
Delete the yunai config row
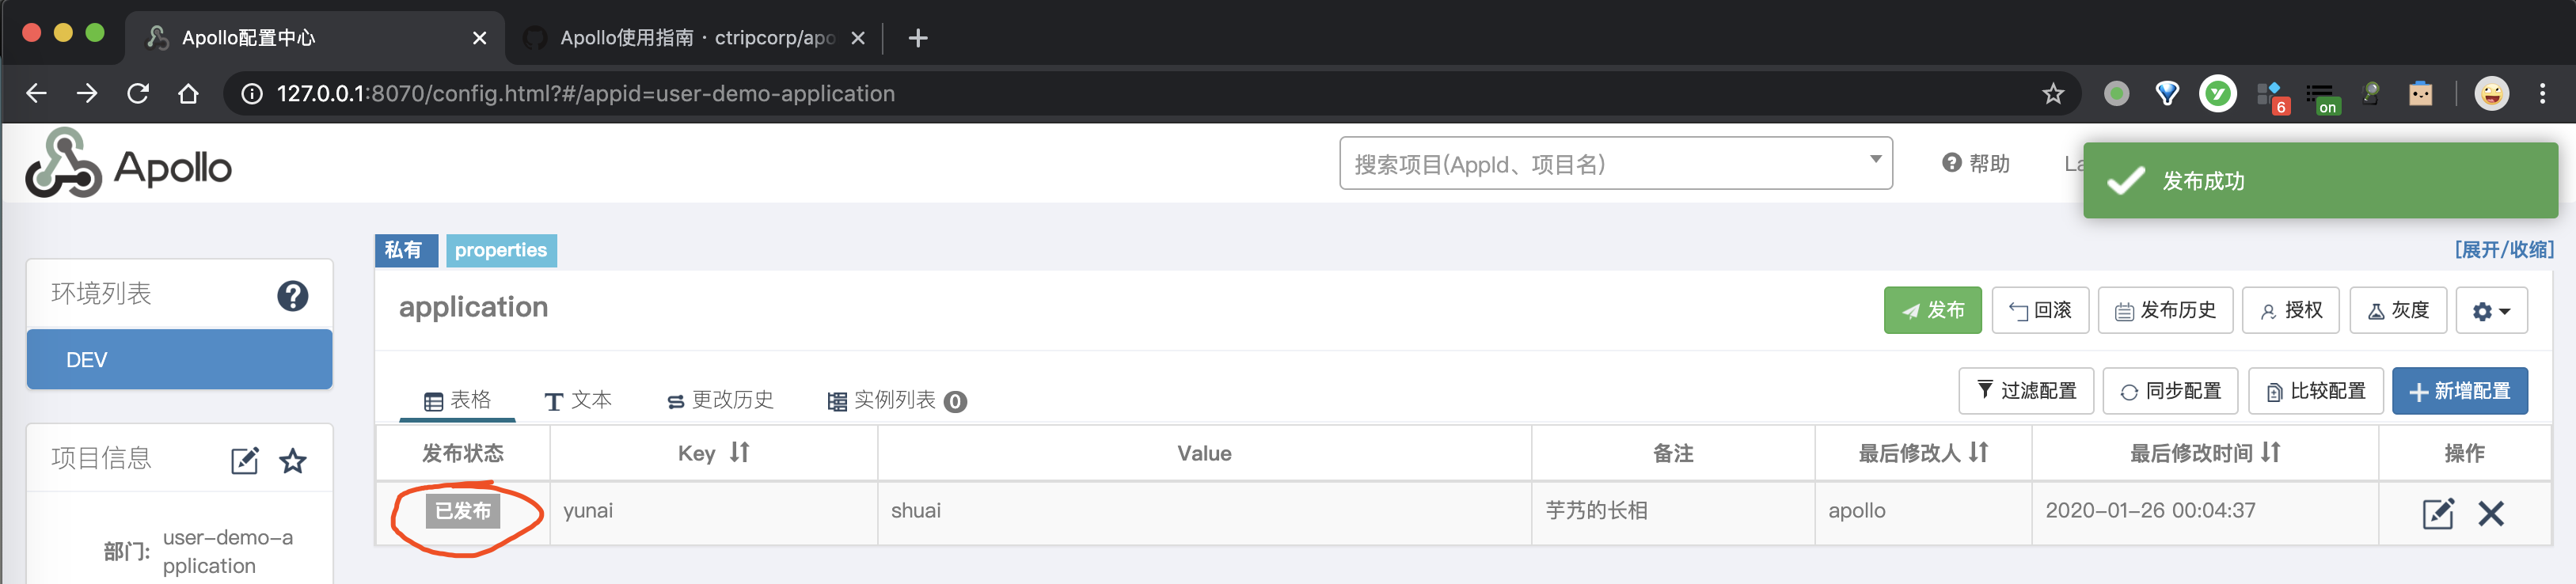(2490, 513)
